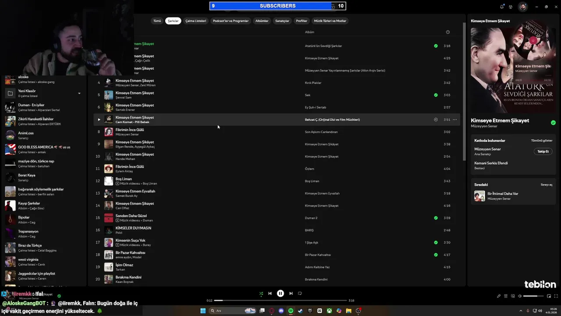The image size is (561, 316).
Task: Adjust the volume slider
Action: [x=533, y=296]
